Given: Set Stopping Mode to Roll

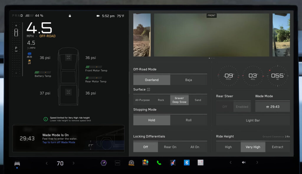Looking at the screenshot, I should click(x=188, y=120).
